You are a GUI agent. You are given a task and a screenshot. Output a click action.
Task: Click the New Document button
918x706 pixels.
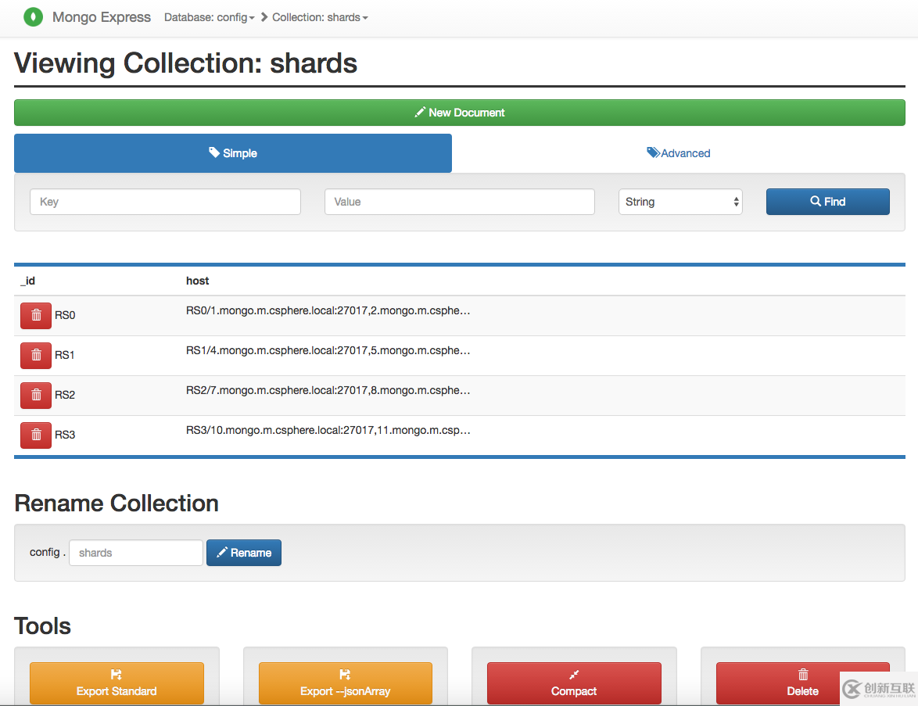(460, 113)
